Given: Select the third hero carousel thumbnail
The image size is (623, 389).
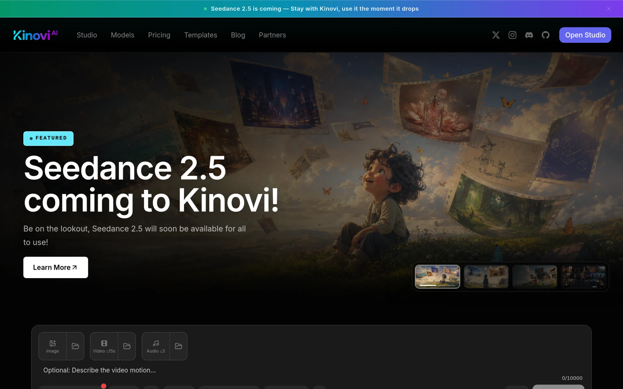Looking at the screenshot, I should 535,277.
